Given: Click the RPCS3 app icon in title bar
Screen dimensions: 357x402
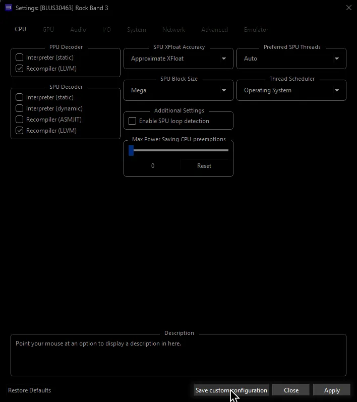Looking at the screenshot, I should 9,8.
